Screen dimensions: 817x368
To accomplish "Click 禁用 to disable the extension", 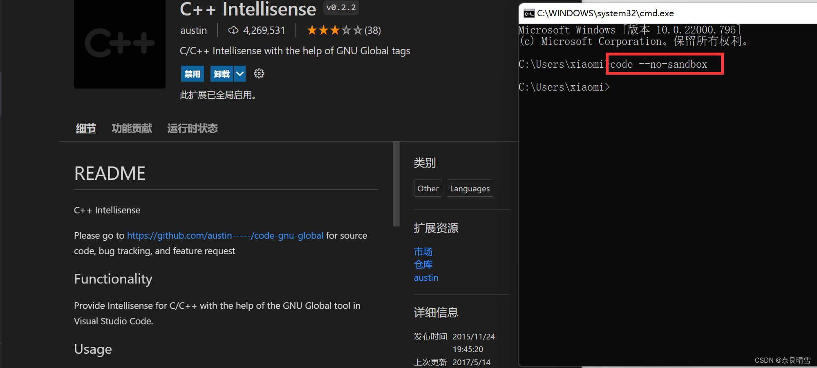I will [x=192, y=73].
